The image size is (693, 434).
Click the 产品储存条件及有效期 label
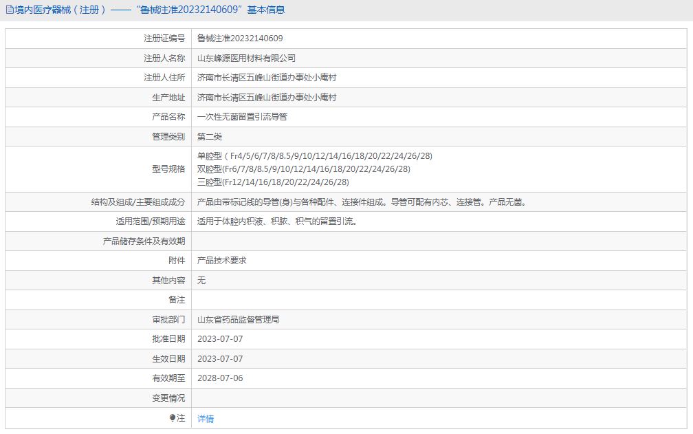tap(144, 241)
